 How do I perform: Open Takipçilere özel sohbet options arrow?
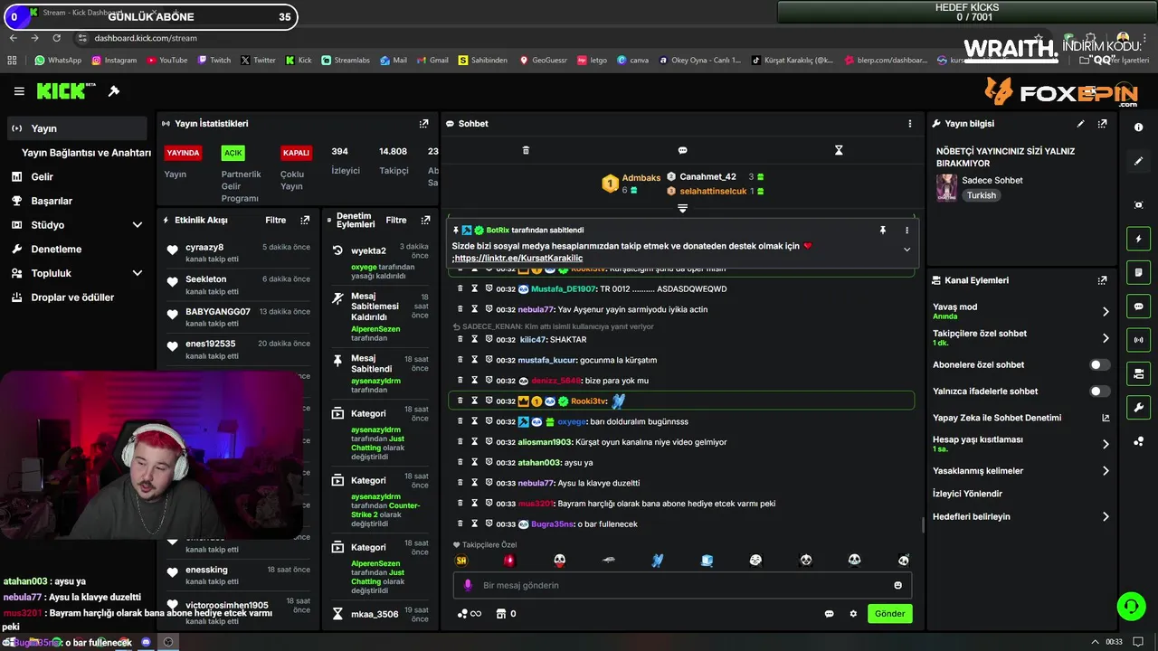click(x=1105, y=338)
